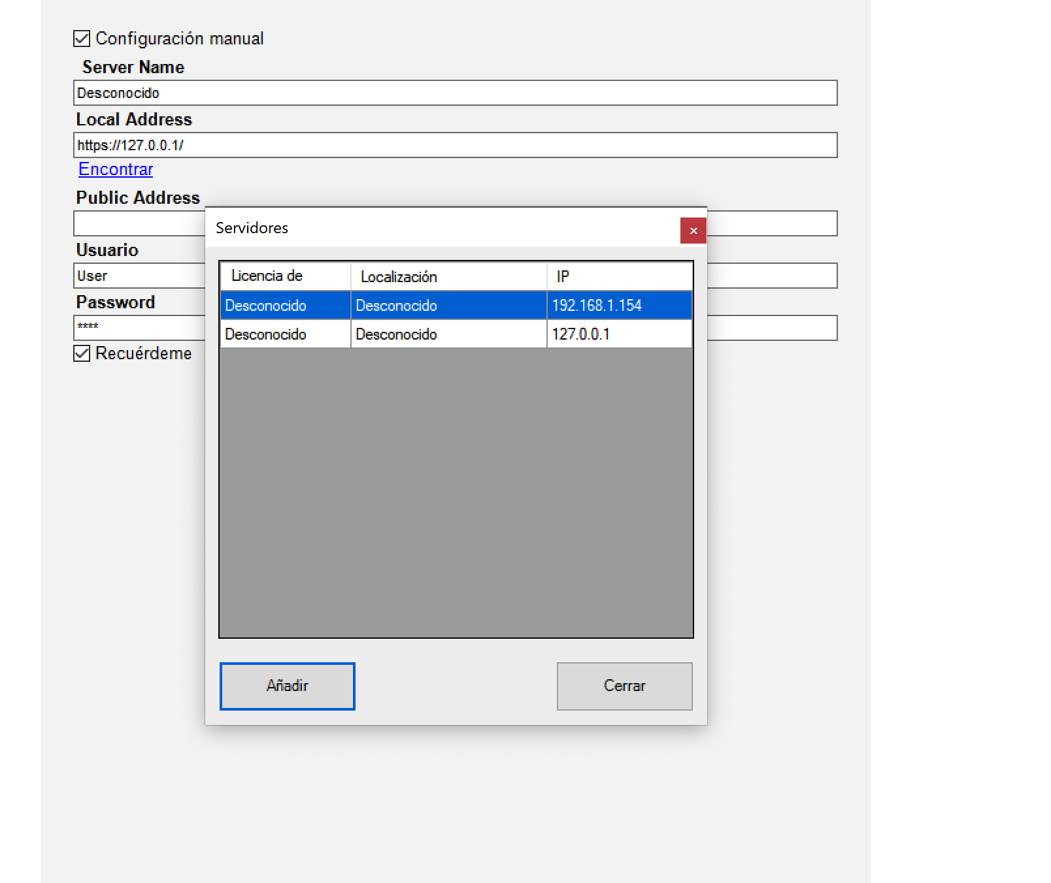1051x883 pixels.
Task: Click Localización cell in the 127.0.0.1 row
Action: click(448, 334)
